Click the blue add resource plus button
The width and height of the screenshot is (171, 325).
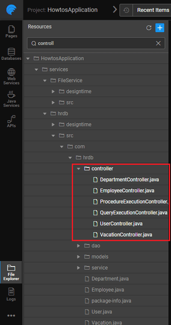(159, 28)
